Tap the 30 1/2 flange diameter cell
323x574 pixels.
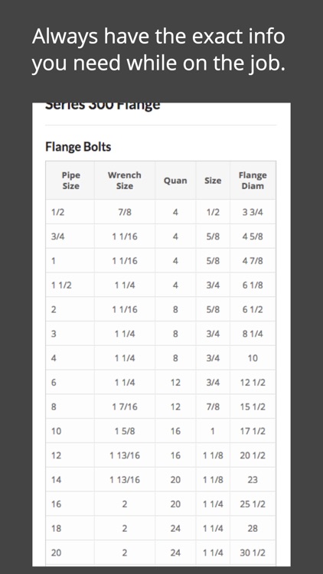(253, 553)
